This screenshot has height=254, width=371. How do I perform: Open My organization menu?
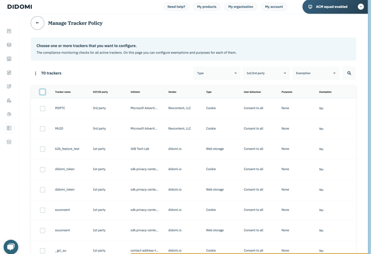241,6
